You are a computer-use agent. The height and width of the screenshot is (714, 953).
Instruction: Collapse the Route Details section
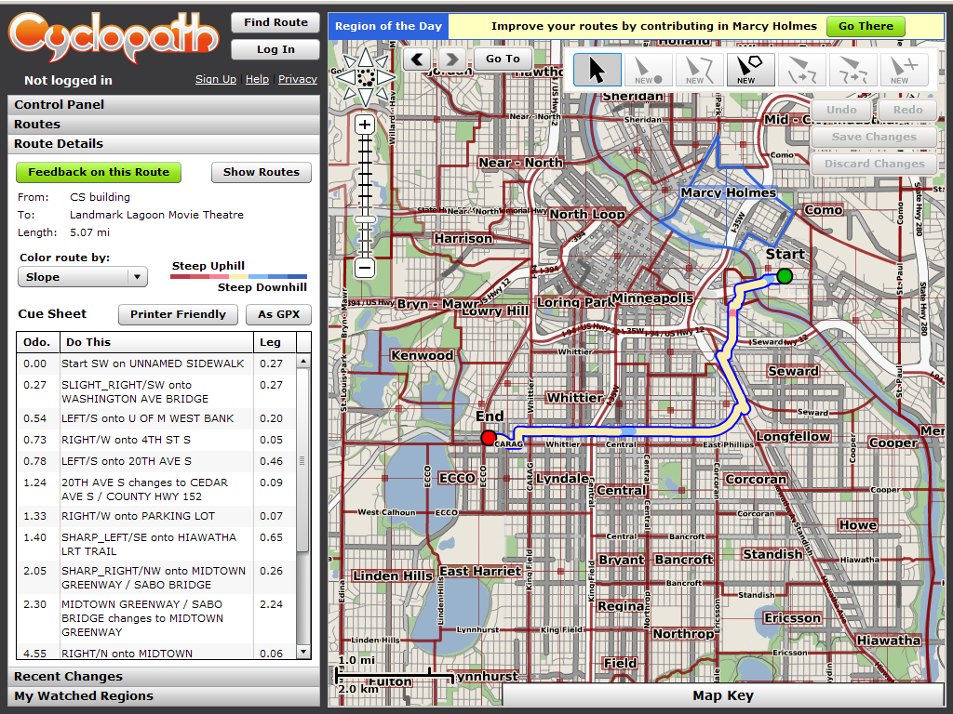tap(164, 143)
